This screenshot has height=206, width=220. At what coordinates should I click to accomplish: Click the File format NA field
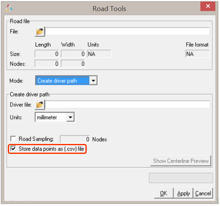click(x=197, y=54)
